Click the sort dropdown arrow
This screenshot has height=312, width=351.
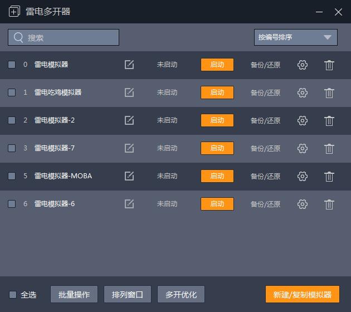pyautogui.click(x=328, y=37)
